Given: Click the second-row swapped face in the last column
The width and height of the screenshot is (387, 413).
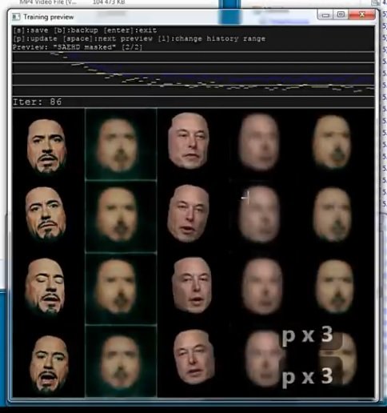Looking at the screenshot, I should click(332, 215).
